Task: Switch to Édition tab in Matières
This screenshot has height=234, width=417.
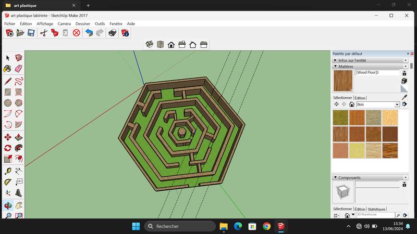Action: point(360,98)
